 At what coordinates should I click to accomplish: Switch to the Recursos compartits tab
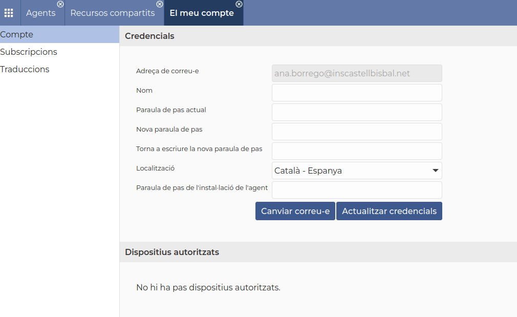tap(112, 13)
